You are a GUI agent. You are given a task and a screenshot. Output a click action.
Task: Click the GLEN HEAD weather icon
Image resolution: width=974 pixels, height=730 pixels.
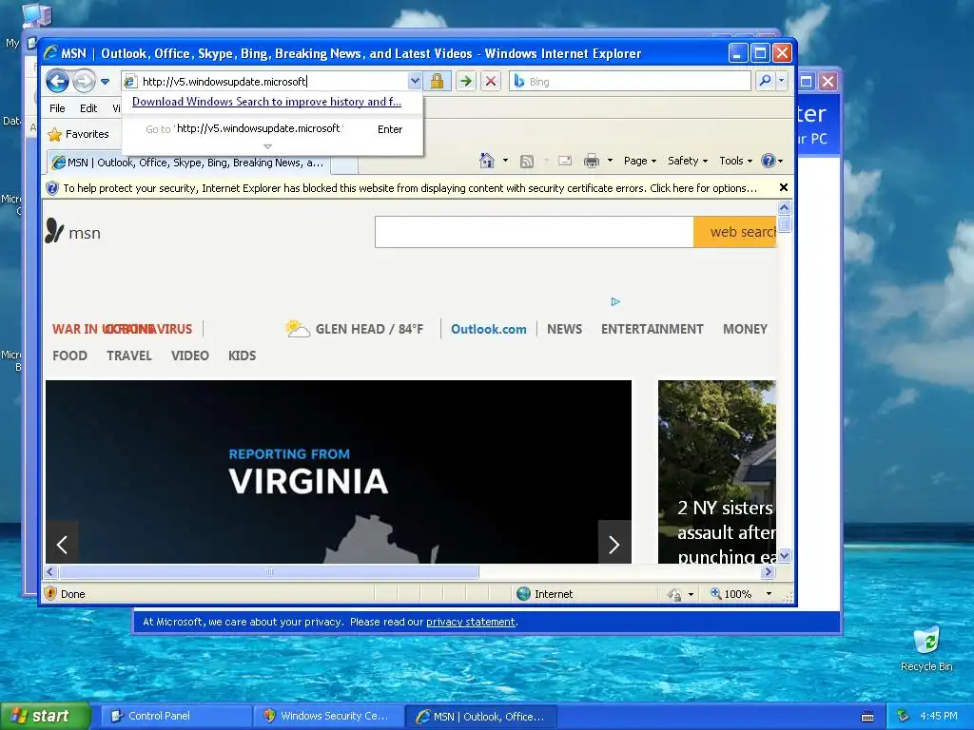tap(297, 328)
